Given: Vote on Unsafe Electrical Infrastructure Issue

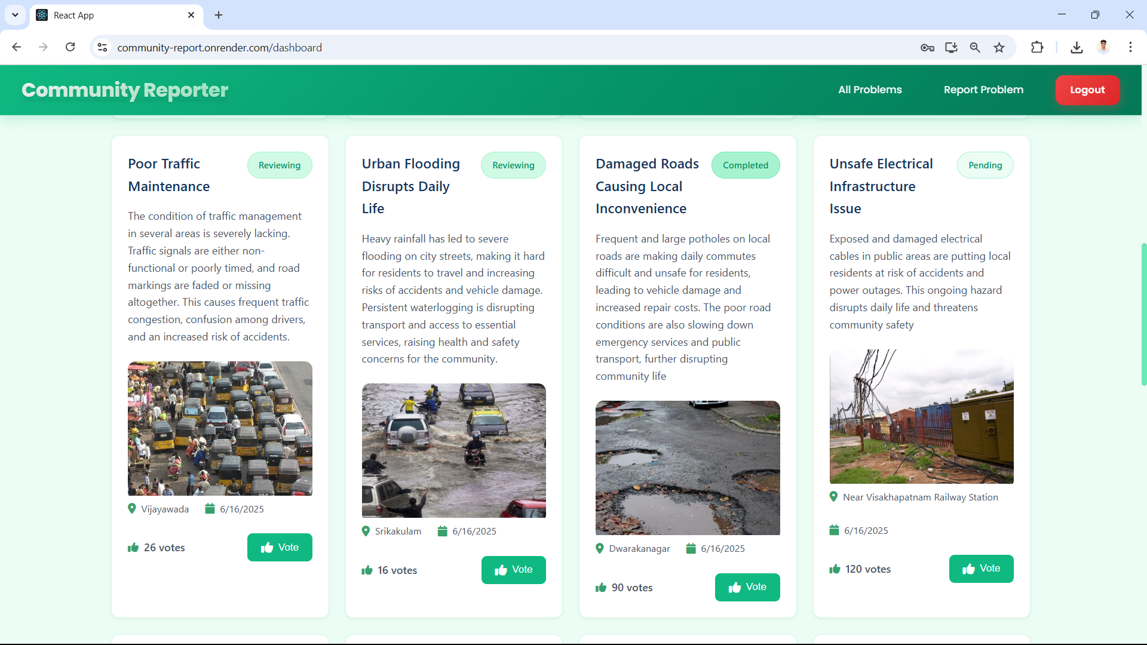Looking at the screenshot, I should click(x=981, y=569).
